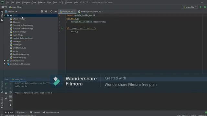207x116 pixels.
Task: Collapse the YT project root folder
Action: 5,15
